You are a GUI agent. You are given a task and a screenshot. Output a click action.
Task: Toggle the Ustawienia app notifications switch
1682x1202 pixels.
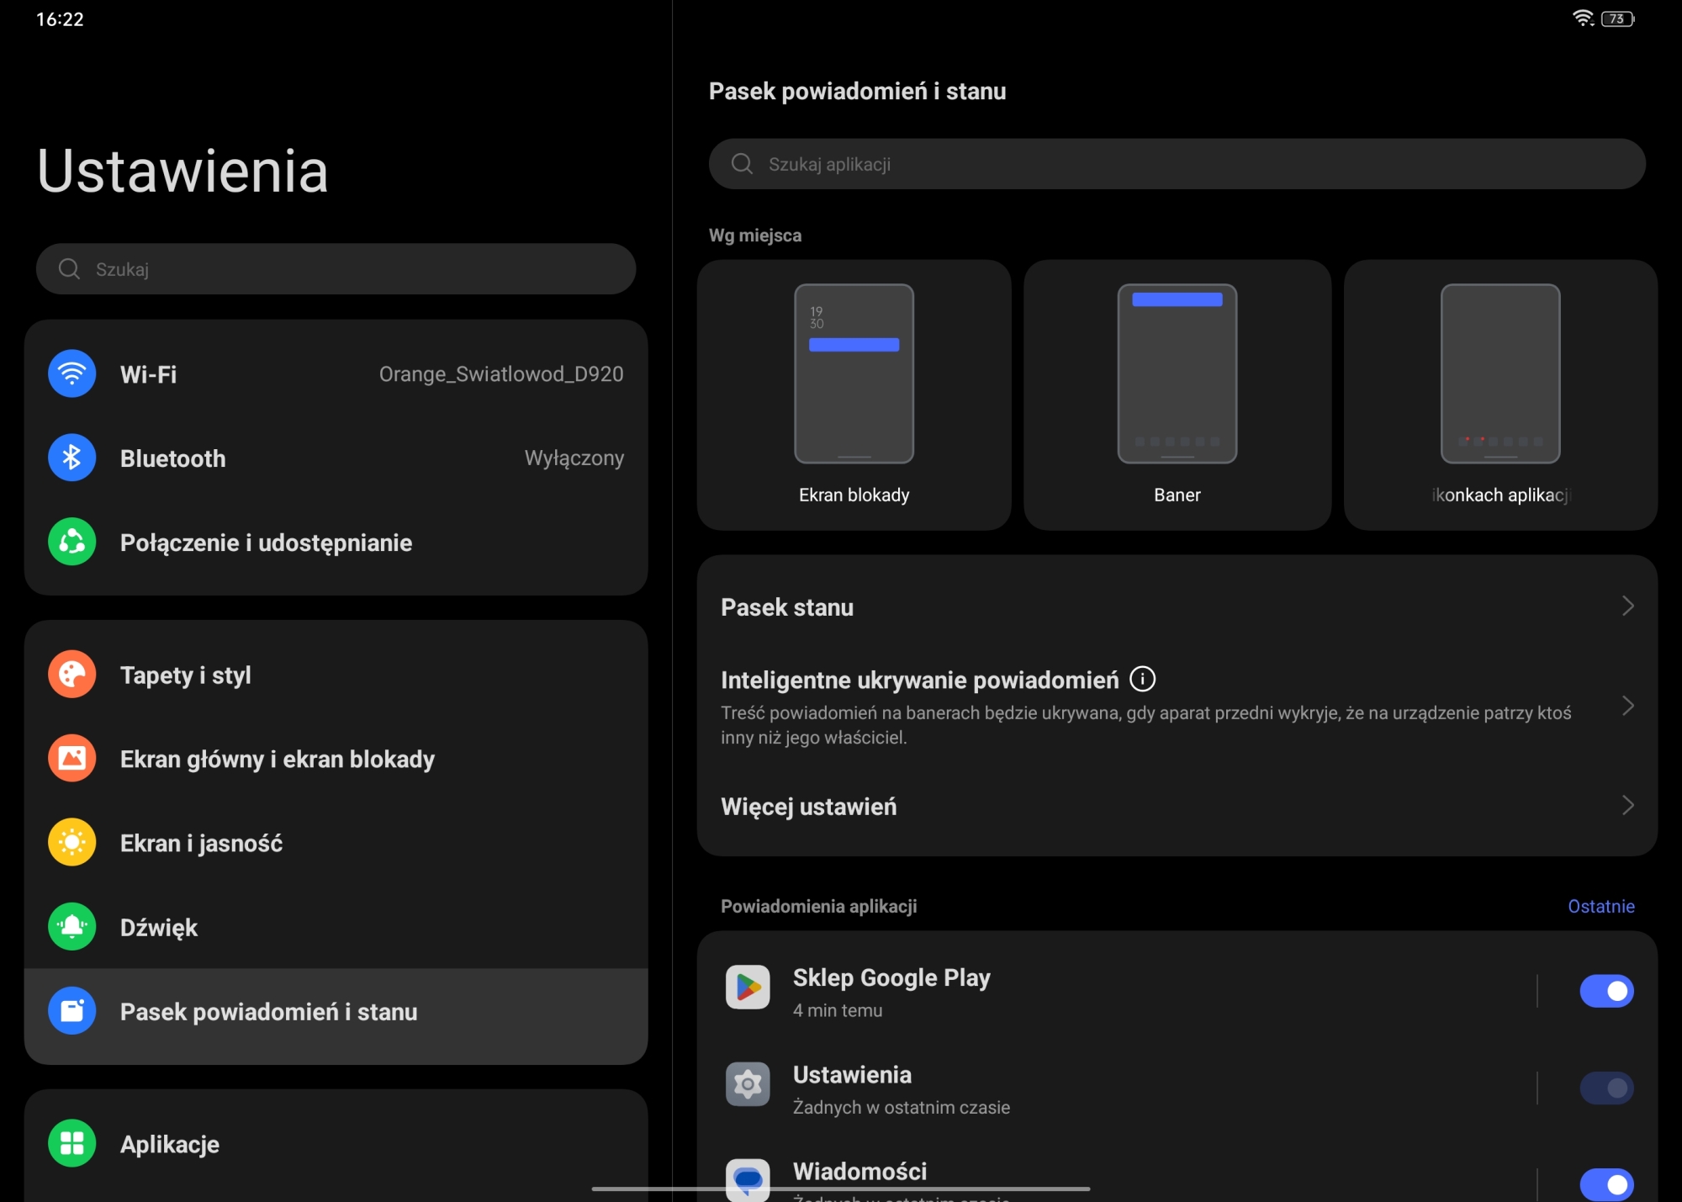[1606, 1088]
